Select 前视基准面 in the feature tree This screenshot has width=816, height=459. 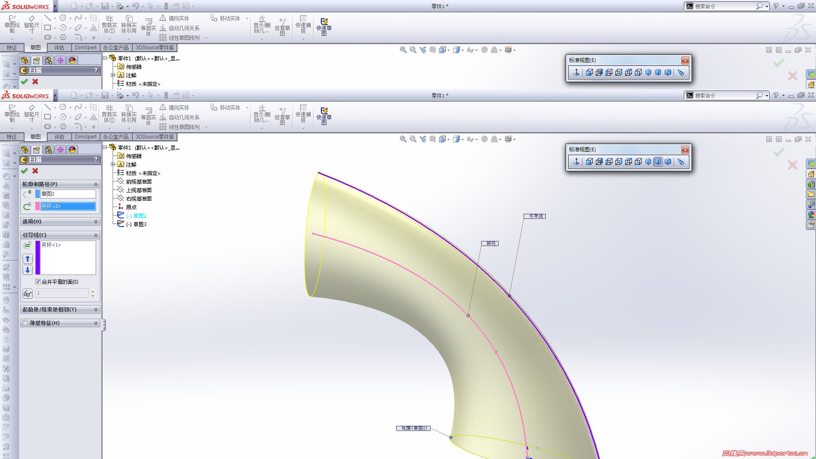click(139, 181)
